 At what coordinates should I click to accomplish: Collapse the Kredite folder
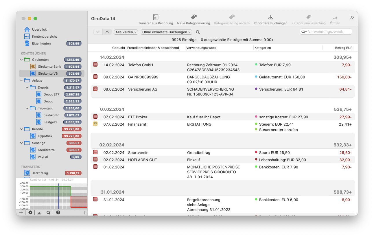[21, 129]
